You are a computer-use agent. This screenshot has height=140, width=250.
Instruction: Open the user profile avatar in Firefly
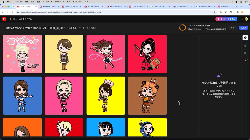pos(246,19)
